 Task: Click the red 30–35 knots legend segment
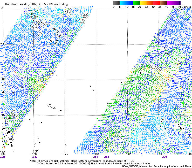tap(157, 3)
